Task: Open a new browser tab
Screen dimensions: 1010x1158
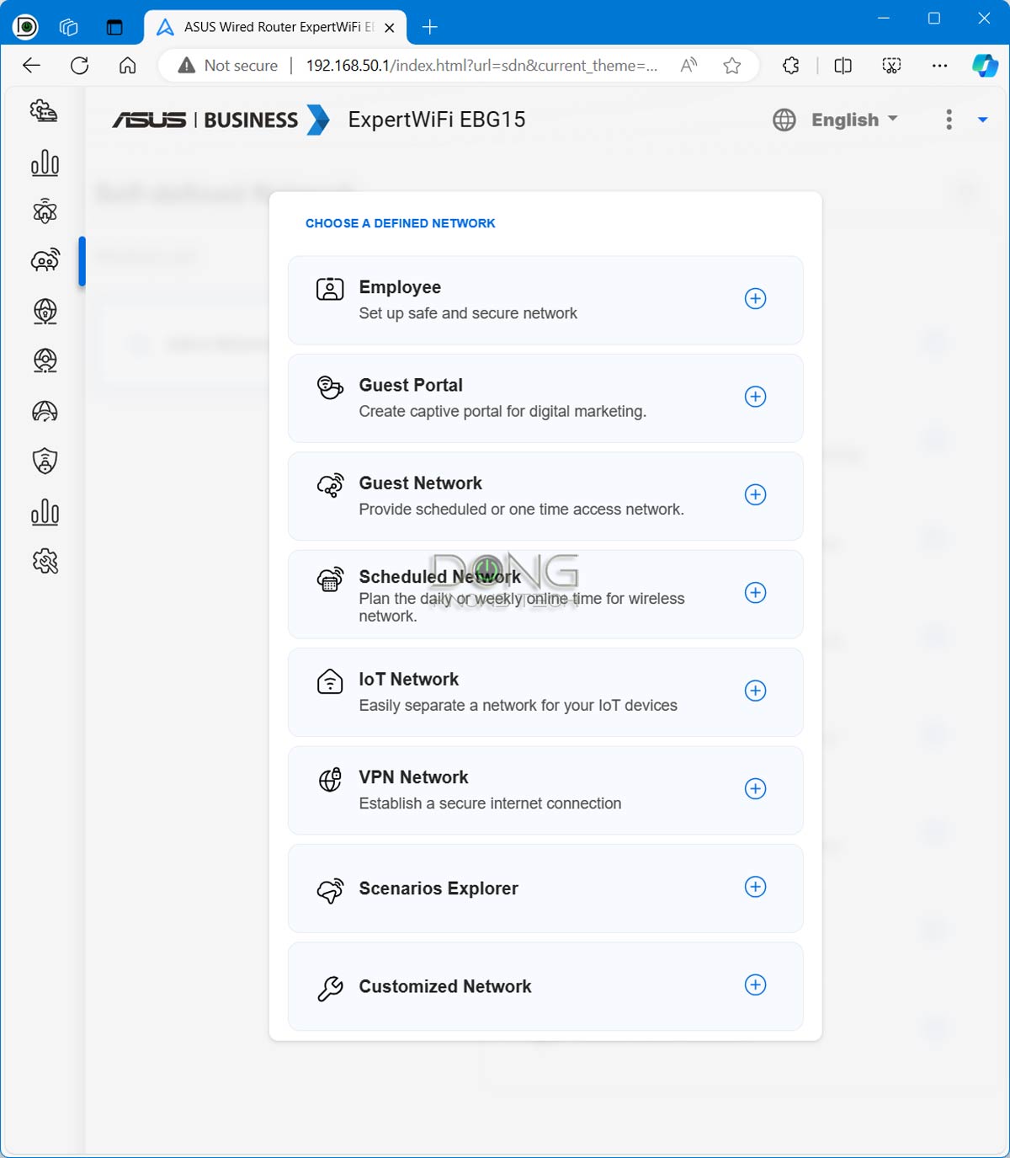Action: [x=430, y=27]
